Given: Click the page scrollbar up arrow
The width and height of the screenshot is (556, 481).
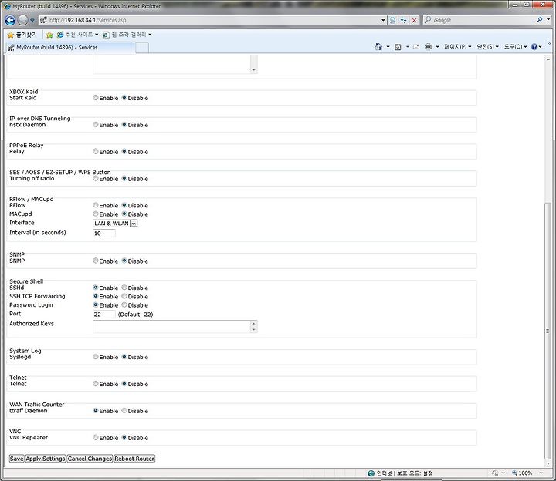Looking at the screenshot, I should point(548,60).
